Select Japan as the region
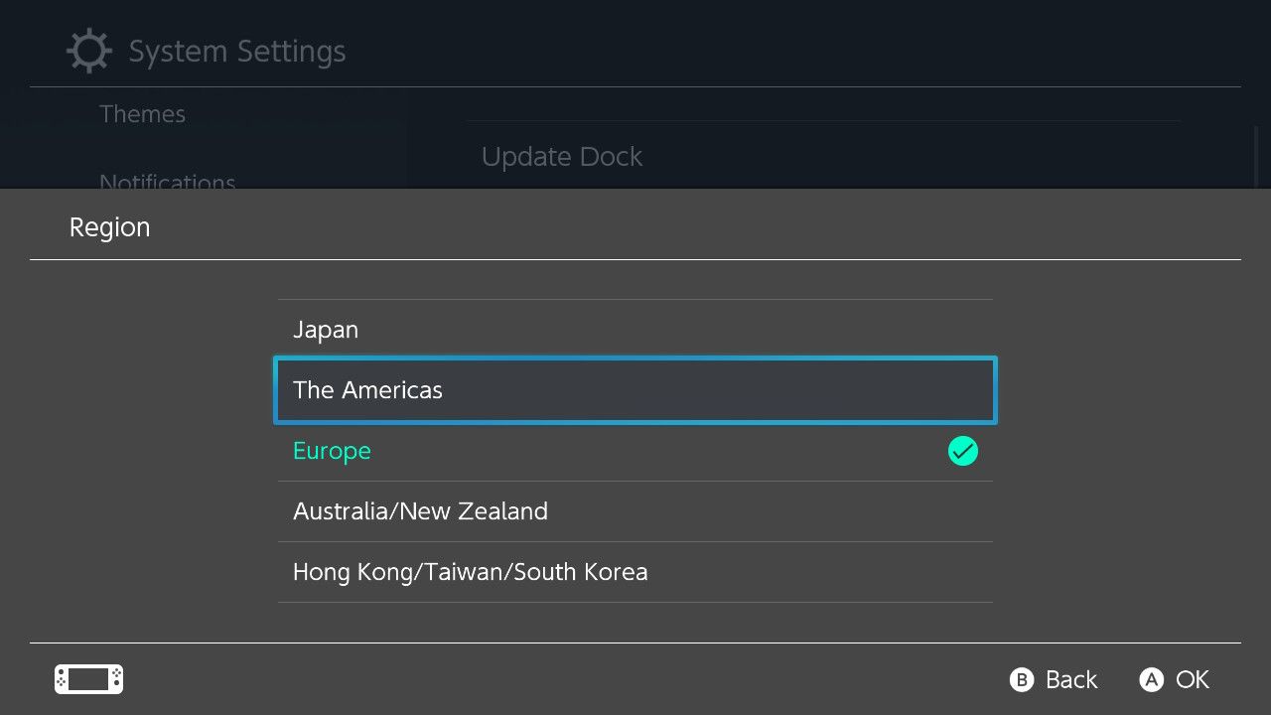 tap(635, 330)
